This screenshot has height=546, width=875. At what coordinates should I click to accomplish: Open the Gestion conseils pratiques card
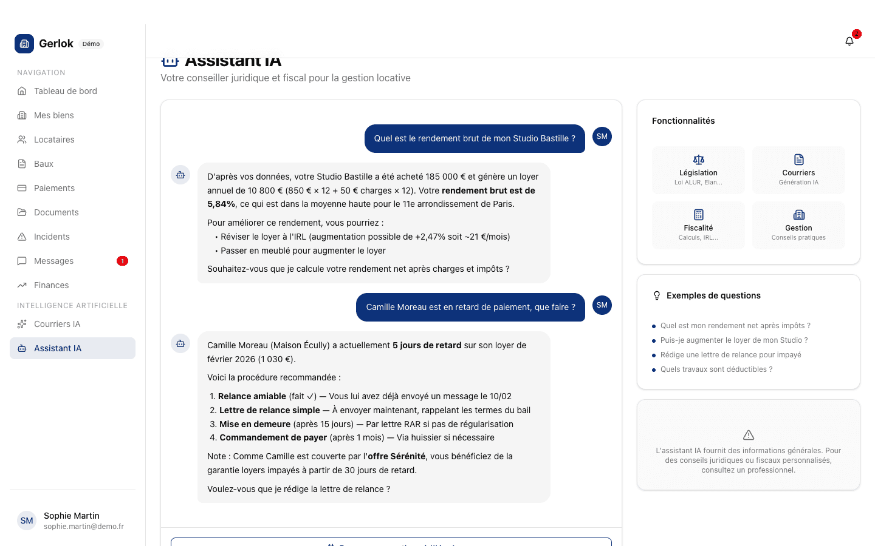798,225
